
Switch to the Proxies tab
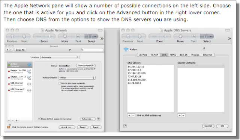tap(195, 55)
